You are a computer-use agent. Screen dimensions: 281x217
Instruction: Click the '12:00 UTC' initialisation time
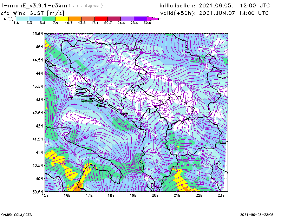pyautogui.click(x=255, y=6)
